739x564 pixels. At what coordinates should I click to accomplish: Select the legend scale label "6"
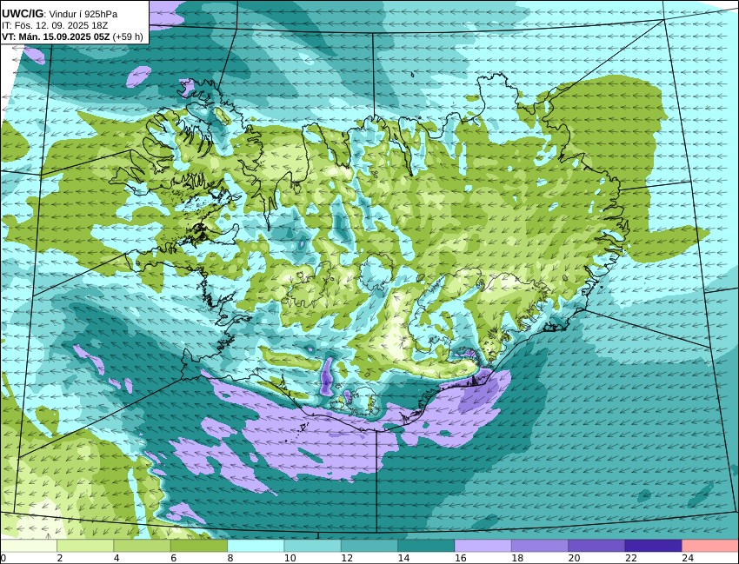click(173, 558)
